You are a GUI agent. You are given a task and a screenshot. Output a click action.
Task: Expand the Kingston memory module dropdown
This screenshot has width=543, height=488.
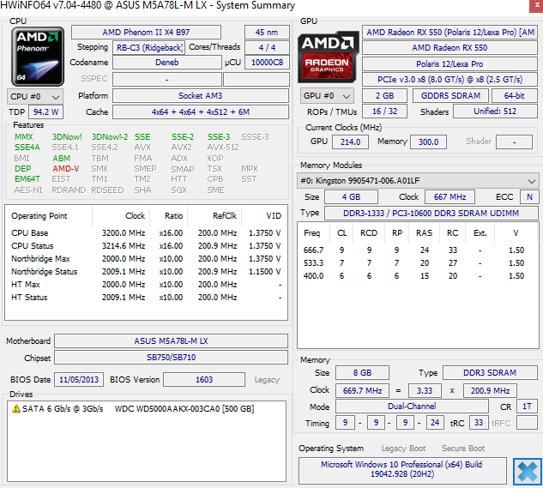point(418,181)
